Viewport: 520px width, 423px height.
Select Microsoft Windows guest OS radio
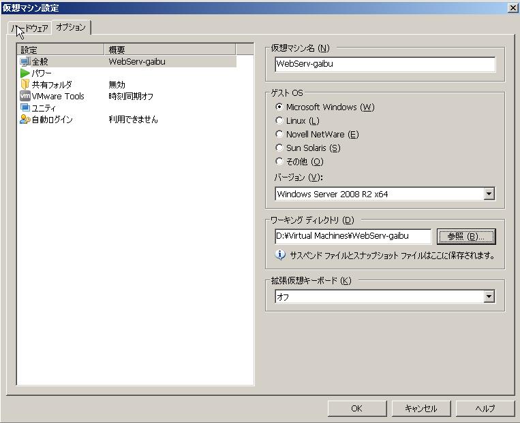coord(279,107)
